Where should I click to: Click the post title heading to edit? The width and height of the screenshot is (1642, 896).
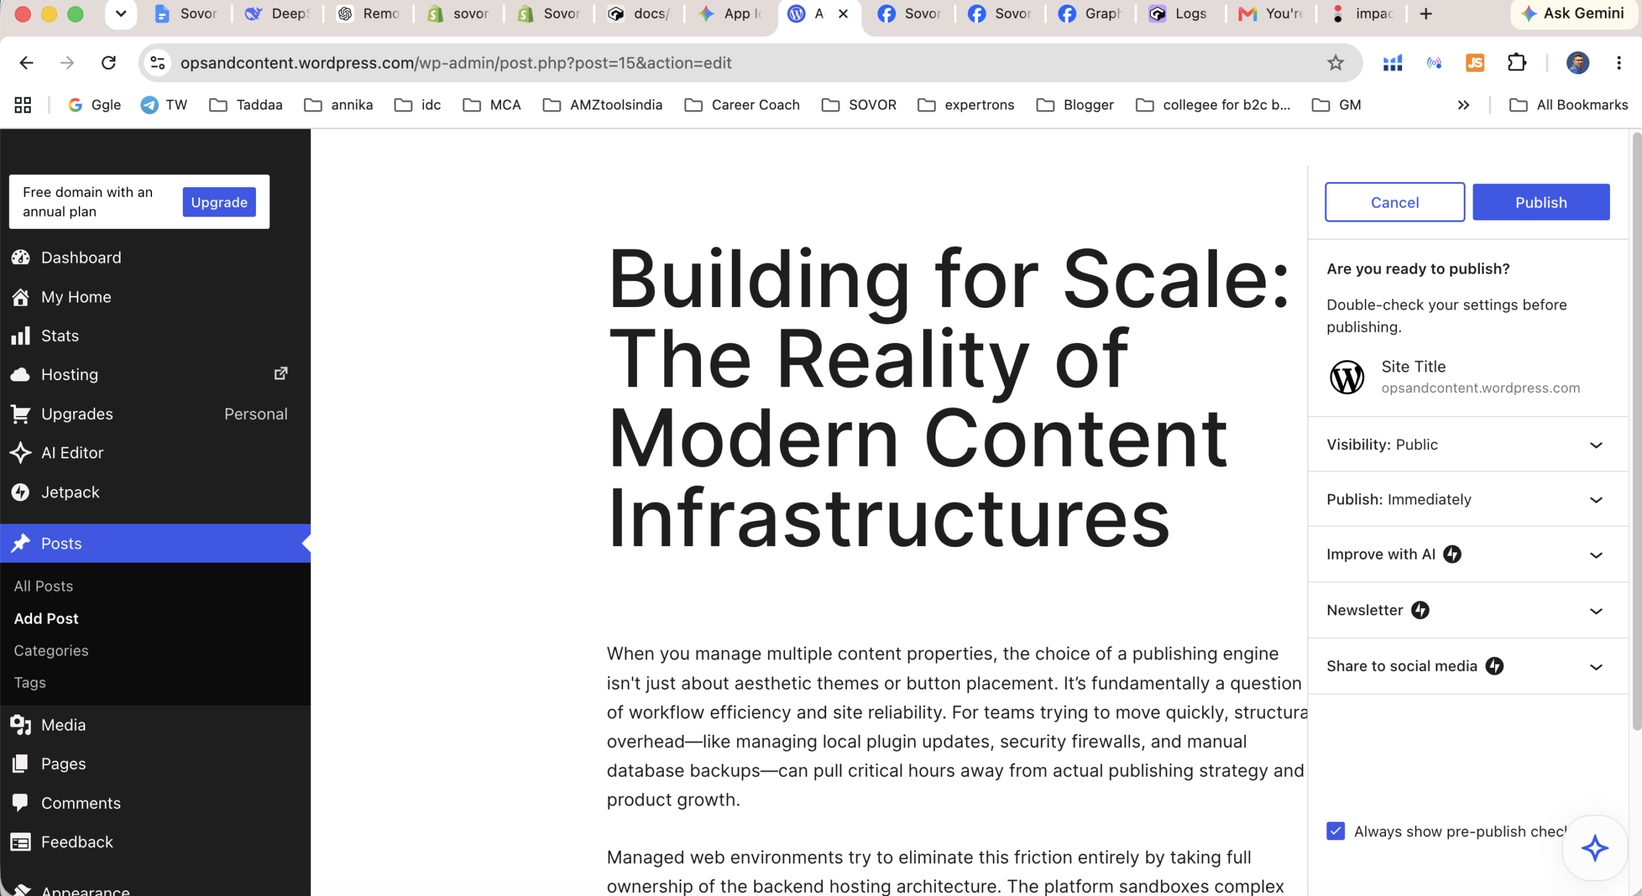(x=948, y=397)
